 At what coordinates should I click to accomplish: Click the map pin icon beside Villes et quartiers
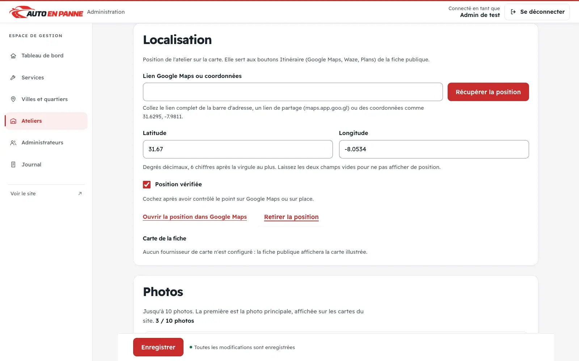coord(13,99)
